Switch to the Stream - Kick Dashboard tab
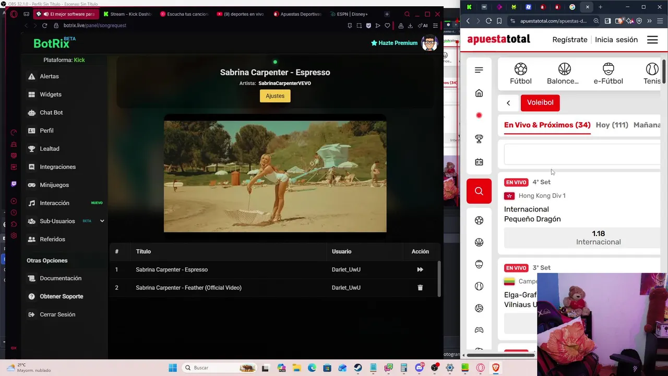This screenshot has width=668, height=376. [128, 14]
